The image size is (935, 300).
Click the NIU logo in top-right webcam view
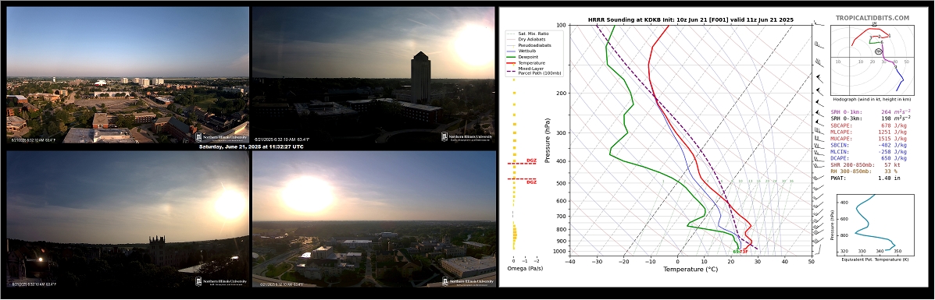[468, 136]
